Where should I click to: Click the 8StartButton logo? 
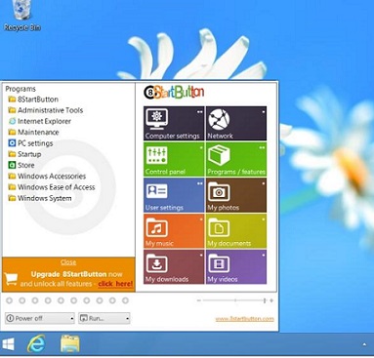(x=174, y=93)
